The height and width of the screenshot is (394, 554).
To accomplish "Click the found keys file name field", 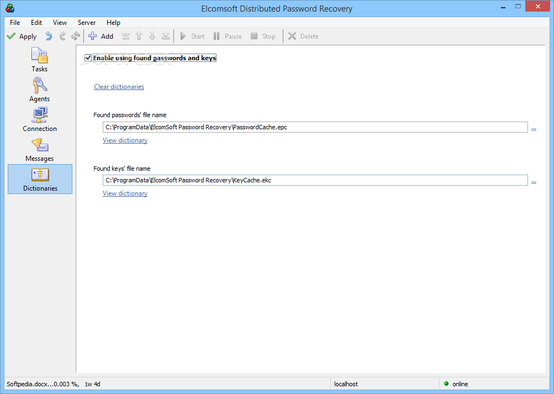I will [x=315, y=180].
